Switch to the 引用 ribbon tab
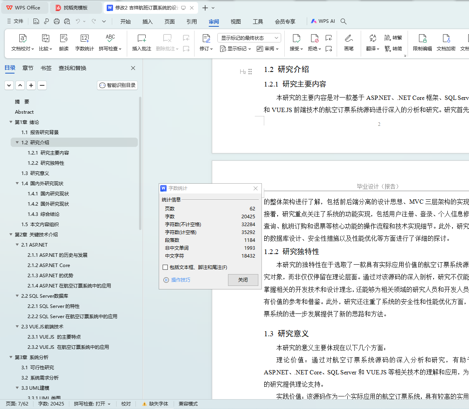The height and width of the screenshot is (409, 469). point(191,22)
